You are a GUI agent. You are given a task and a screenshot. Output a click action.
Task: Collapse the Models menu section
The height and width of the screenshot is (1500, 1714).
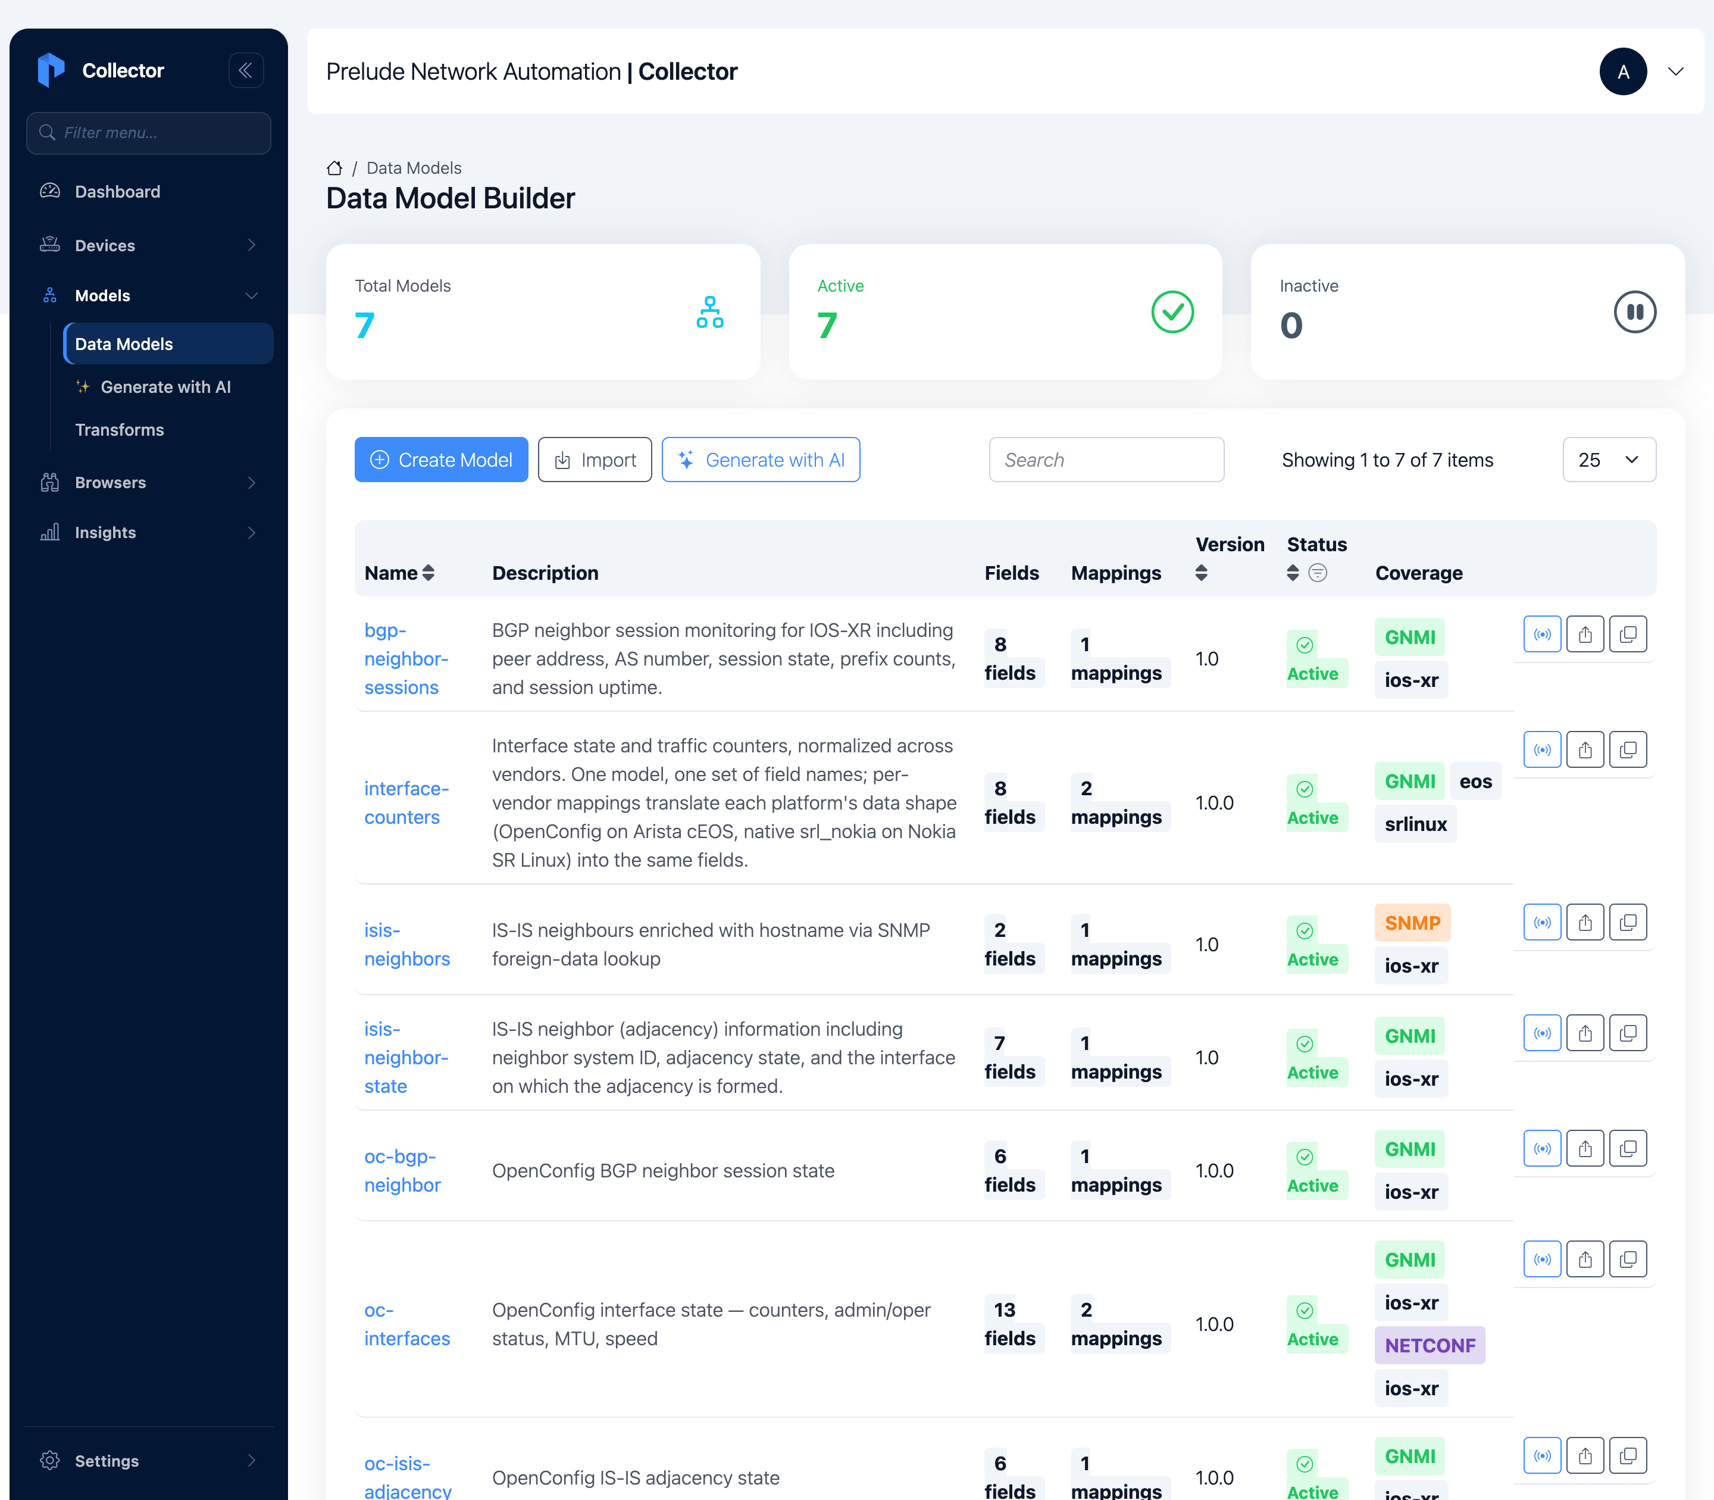(x=148, y=295)
